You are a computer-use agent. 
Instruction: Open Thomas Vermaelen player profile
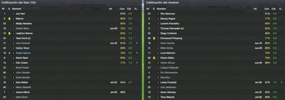(172, 29)
